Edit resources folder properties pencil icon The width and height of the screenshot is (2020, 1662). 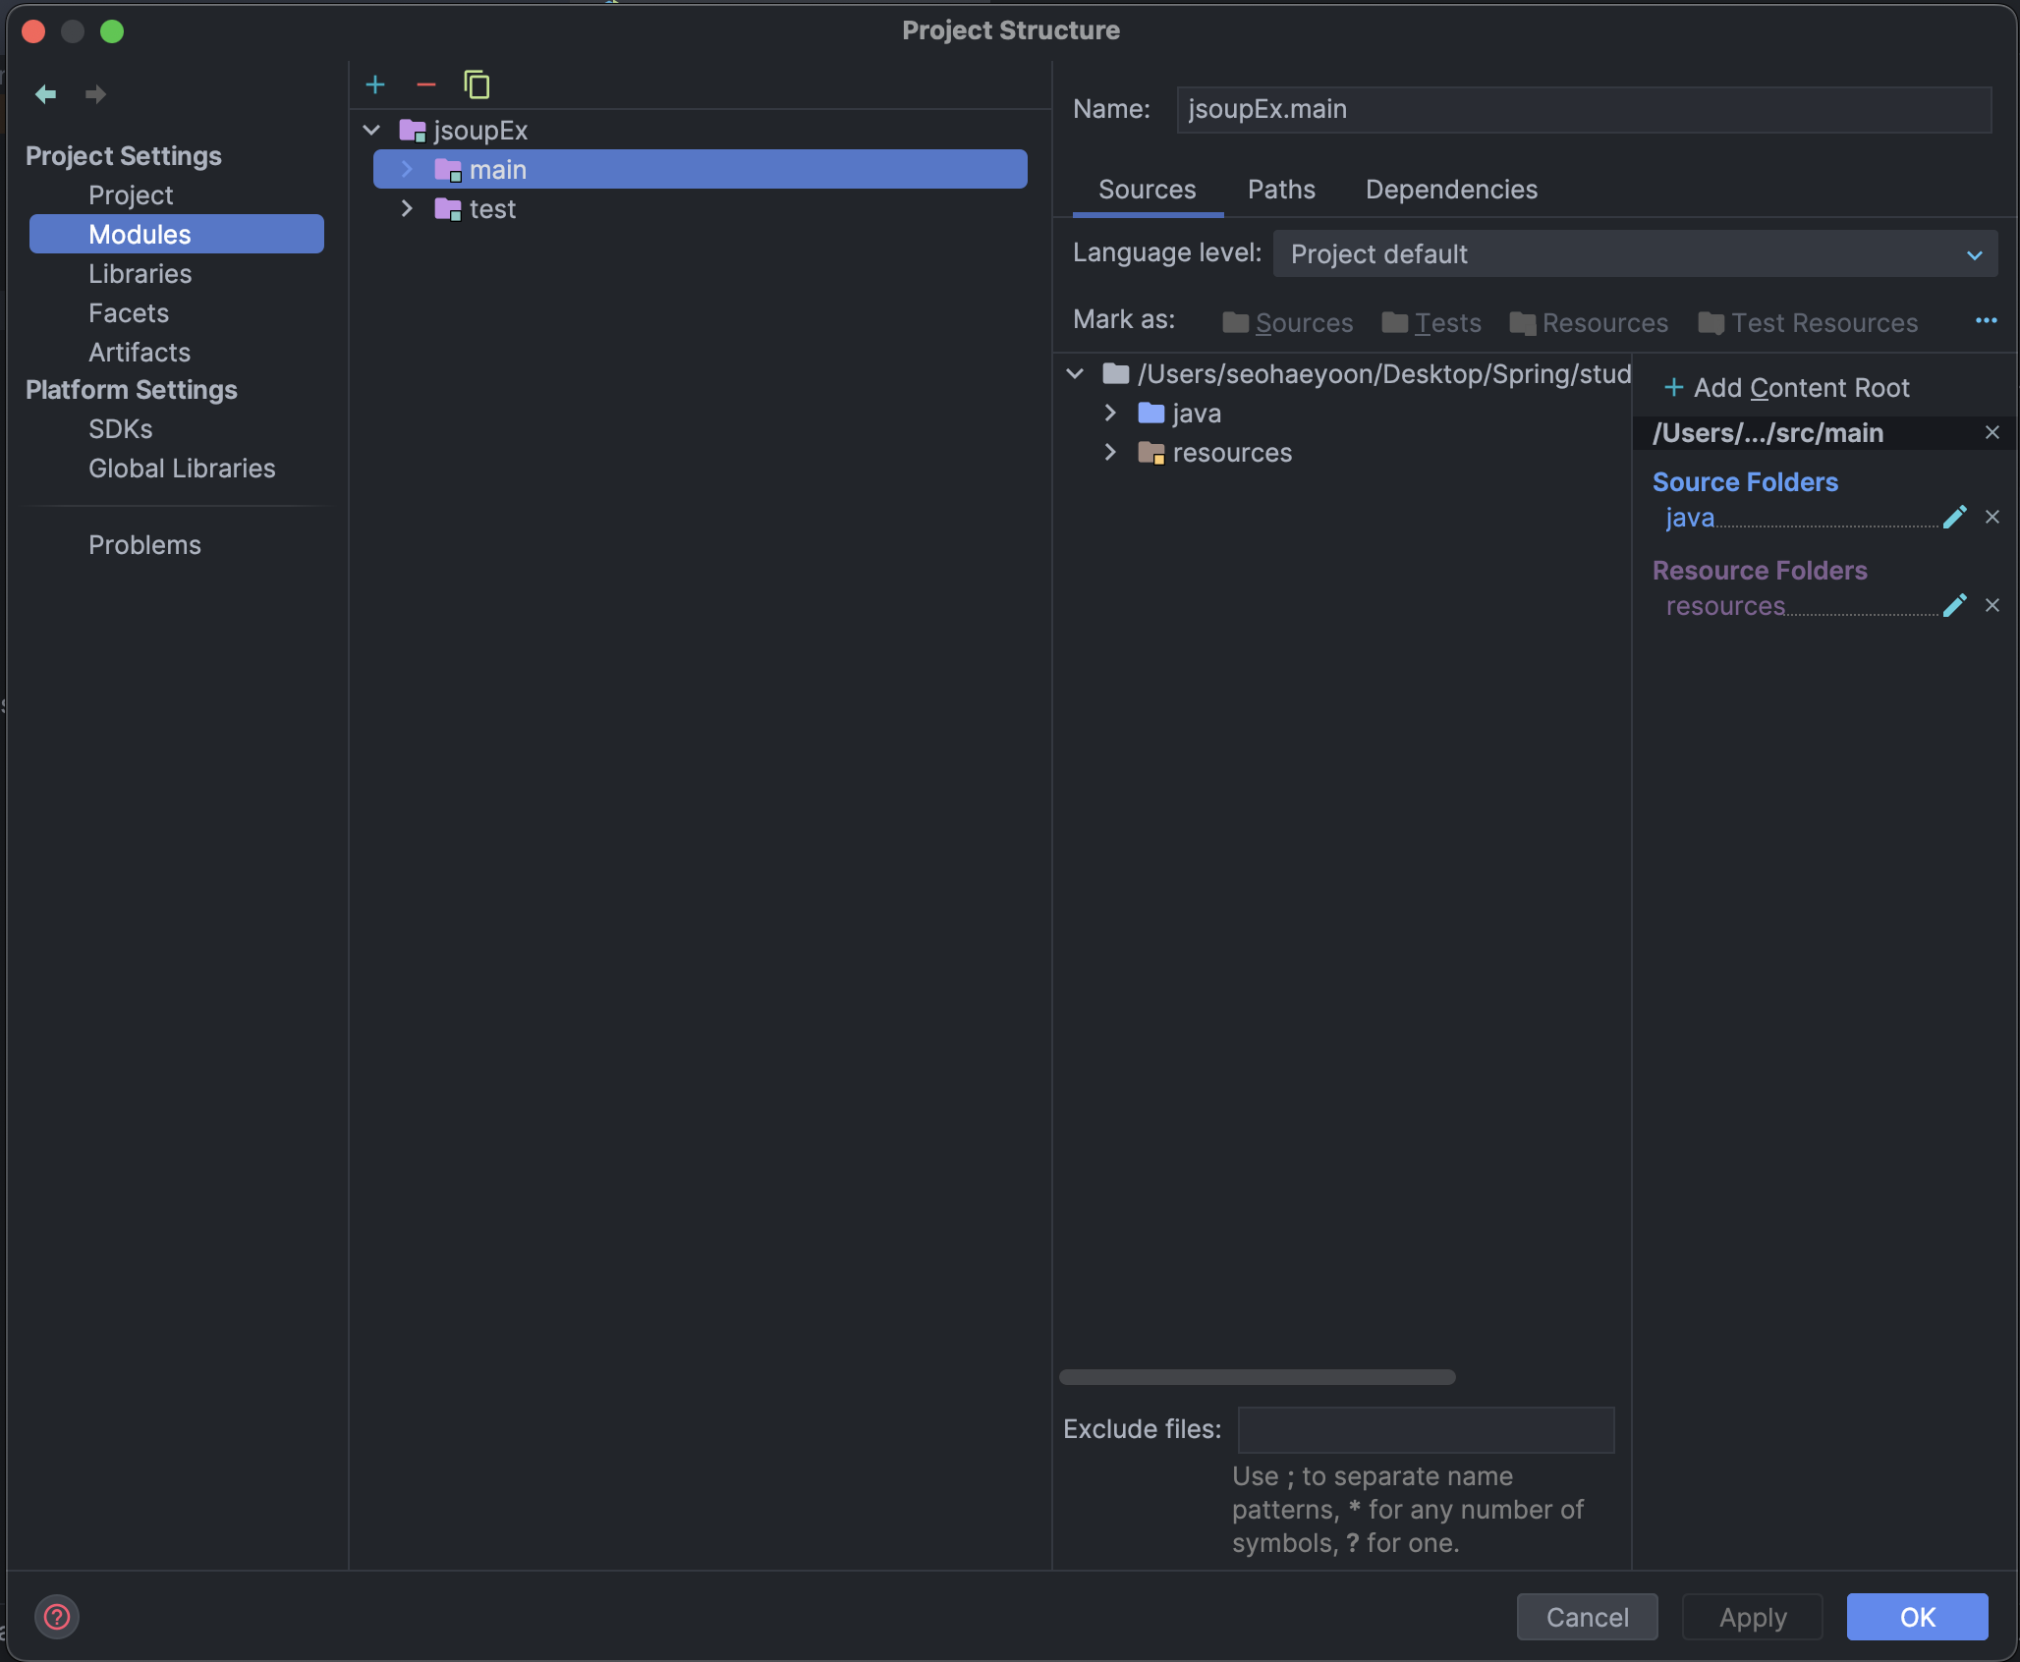coord(1954,606)
